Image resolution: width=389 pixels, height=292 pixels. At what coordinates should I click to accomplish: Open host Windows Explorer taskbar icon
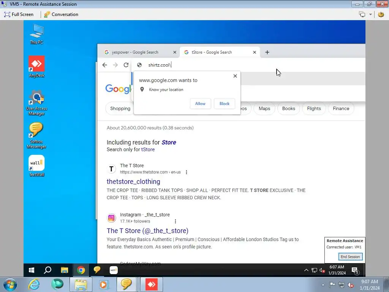[x=81, y=284]
